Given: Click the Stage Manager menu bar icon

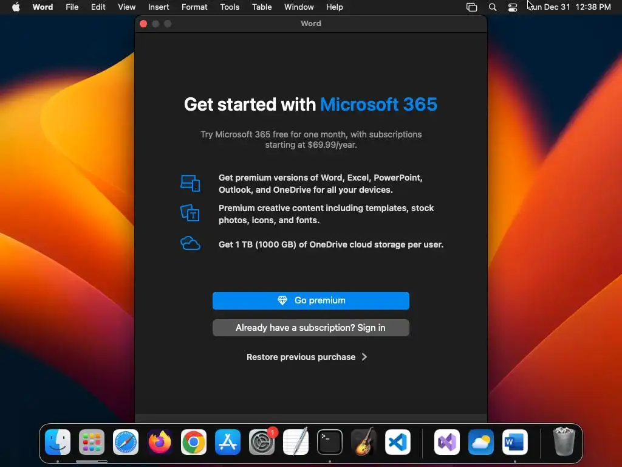Looking at the screenshot, I should (471, 7).
